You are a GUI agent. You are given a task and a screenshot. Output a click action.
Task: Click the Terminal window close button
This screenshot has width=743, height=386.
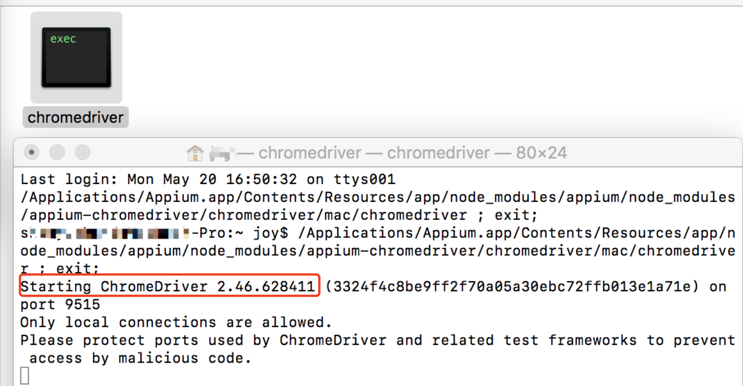click(x=32, y=152)
